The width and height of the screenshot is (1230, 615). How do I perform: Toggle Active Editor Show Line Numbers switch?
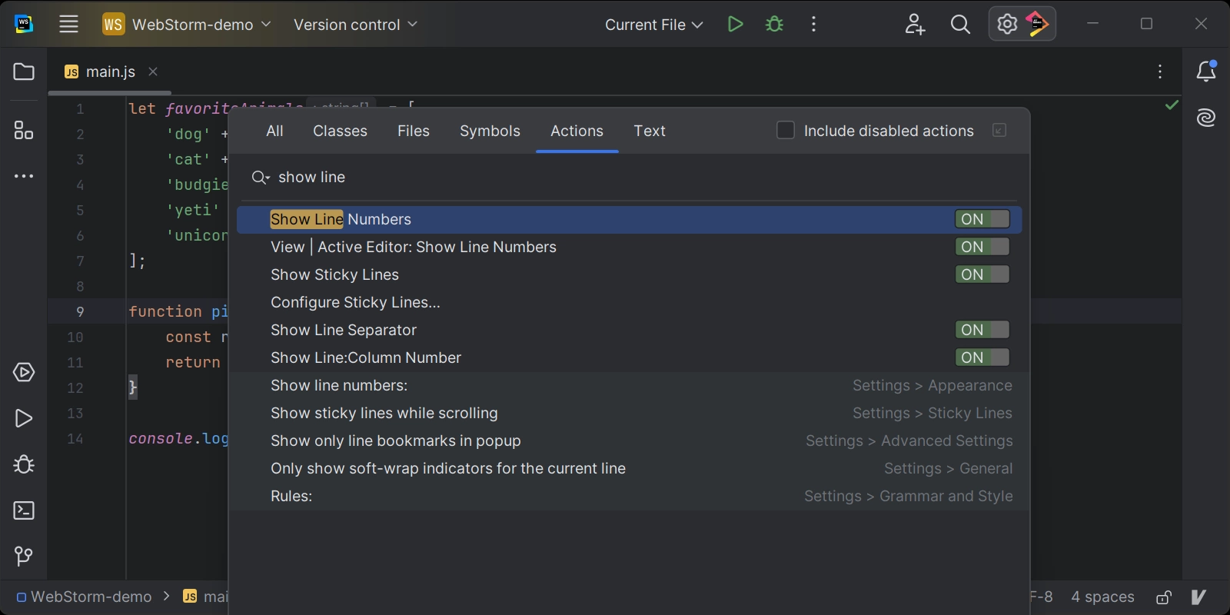pos(982,247)
